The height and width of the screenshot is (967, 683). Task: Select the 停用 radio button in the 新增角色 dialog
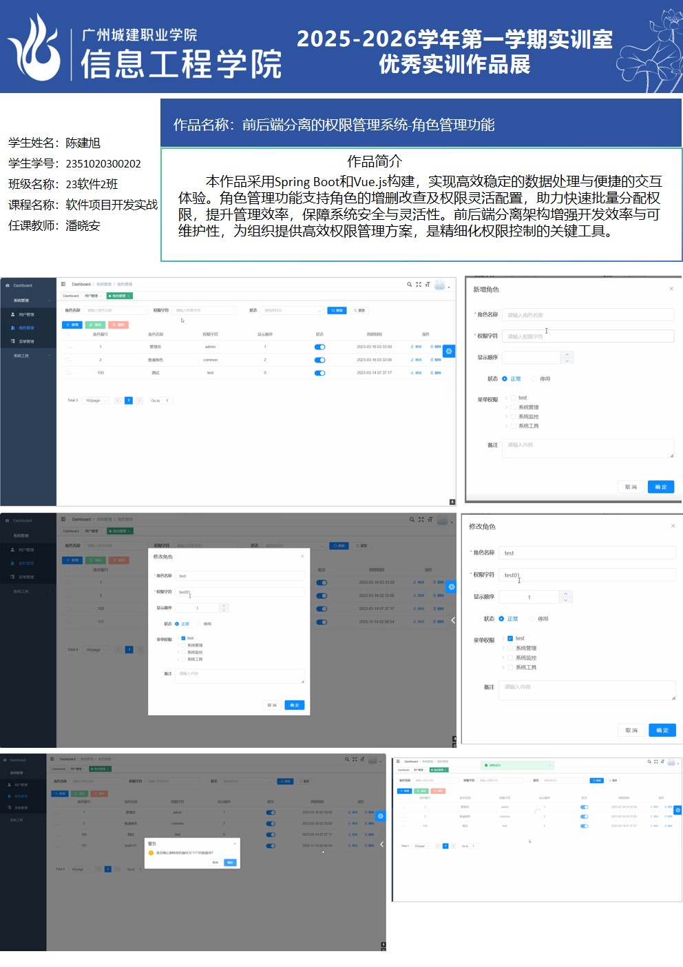coord(534,378)
